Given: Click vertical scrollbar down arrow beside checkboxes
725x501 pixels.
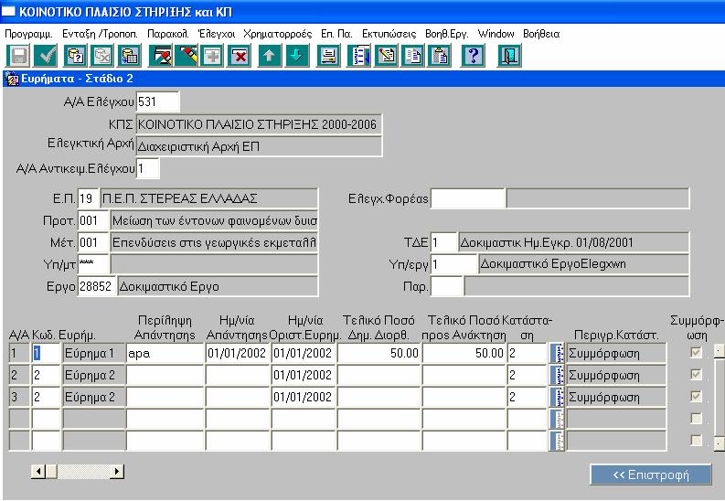Looking at the screenshot, I should [719, 443].
